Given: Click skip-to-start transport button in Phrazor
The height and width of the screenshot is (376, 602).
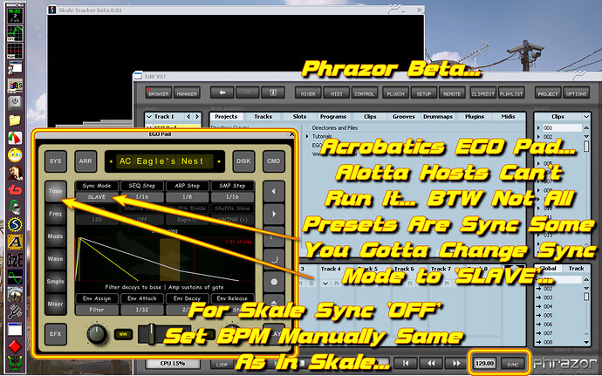Looking at the screenshot, I should click(x=407, y=363).
